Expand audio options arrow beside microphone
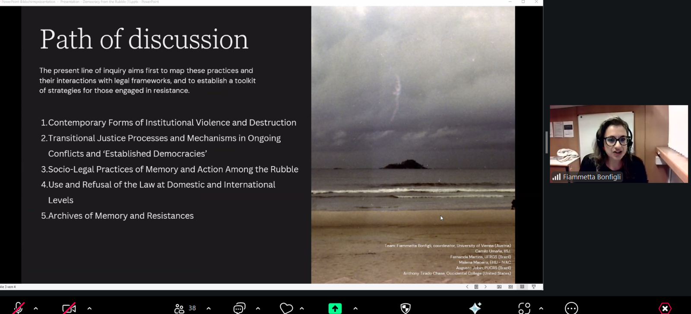Image resolution: width=691 pixels, height=314 pixels. coord(36,308)
